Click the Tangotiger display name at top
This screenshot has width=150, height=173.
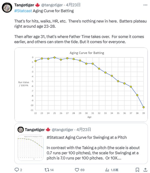click(x=24, y=5)
